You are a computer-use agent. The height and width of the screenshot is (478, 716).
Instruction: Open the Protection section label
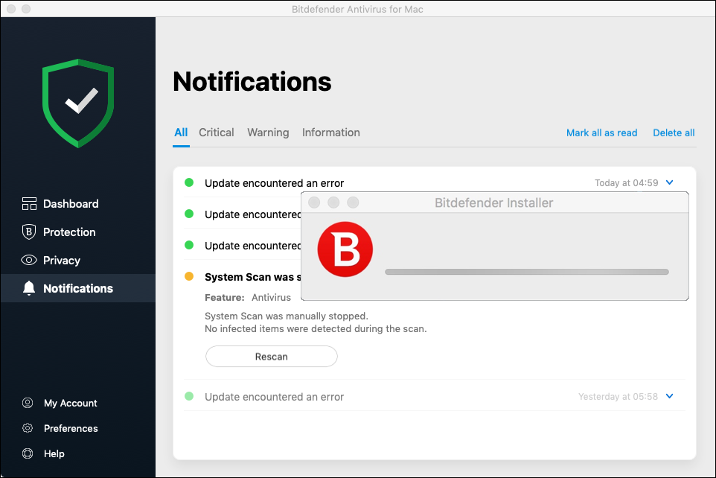(69, 232)
